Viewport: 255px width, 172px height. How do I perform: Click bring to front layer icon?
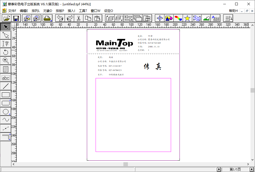tap(110, 18)
